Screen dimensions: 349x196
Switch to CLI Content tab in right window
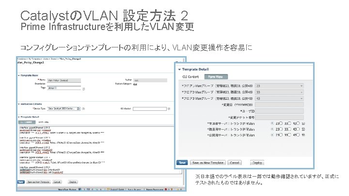(190, 76)
